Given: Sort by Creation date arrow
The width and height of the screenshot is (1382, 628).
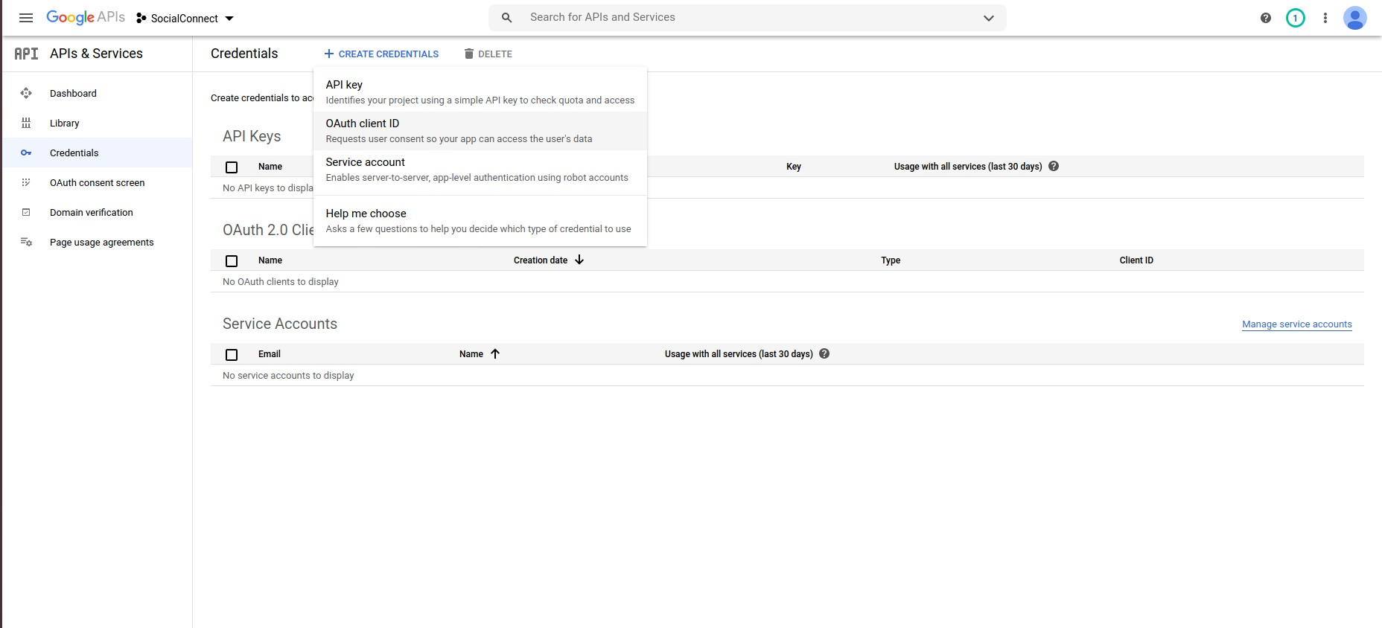Looking at the screenshot, I should pos(579,260).
